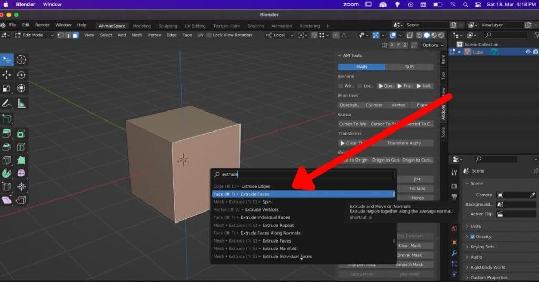The width and height of the screenshot is (539, 282).
Task: Select the Shrink/Fatten tool
Action: [21, 187]
